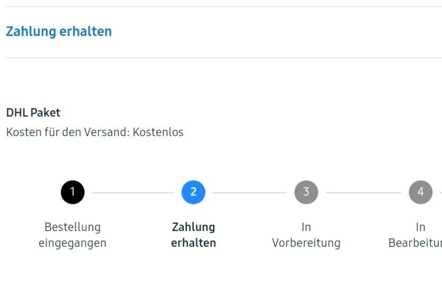Select the "DHL Paket" shipping method label
The width and height of the screenshot is (442, 281).
coord(33,113)
